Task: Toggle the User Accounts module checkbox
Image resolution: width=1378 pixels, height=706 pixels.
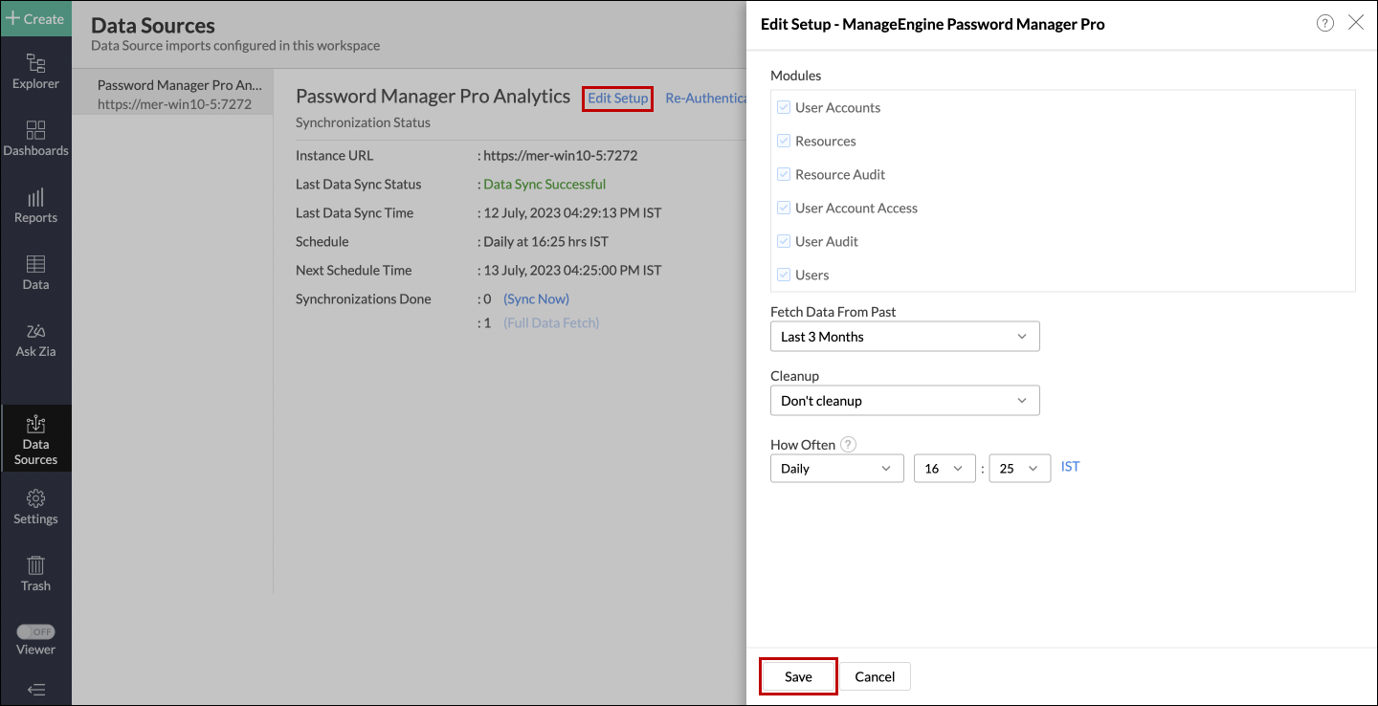Action: [x=784, y=108]
